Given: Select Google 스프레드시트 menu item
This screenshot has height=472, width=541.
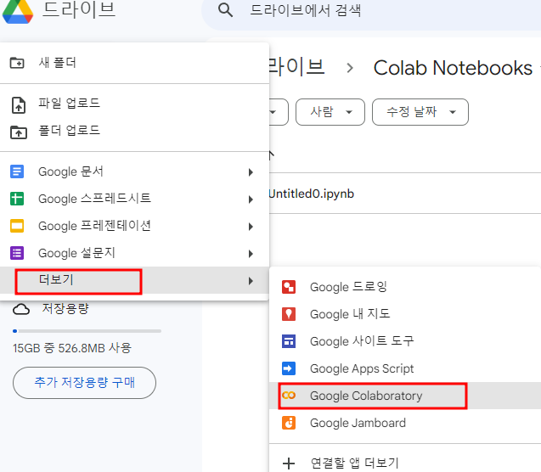Looking at the screenshot, I should pyautogui.click(x=134, y=199).
